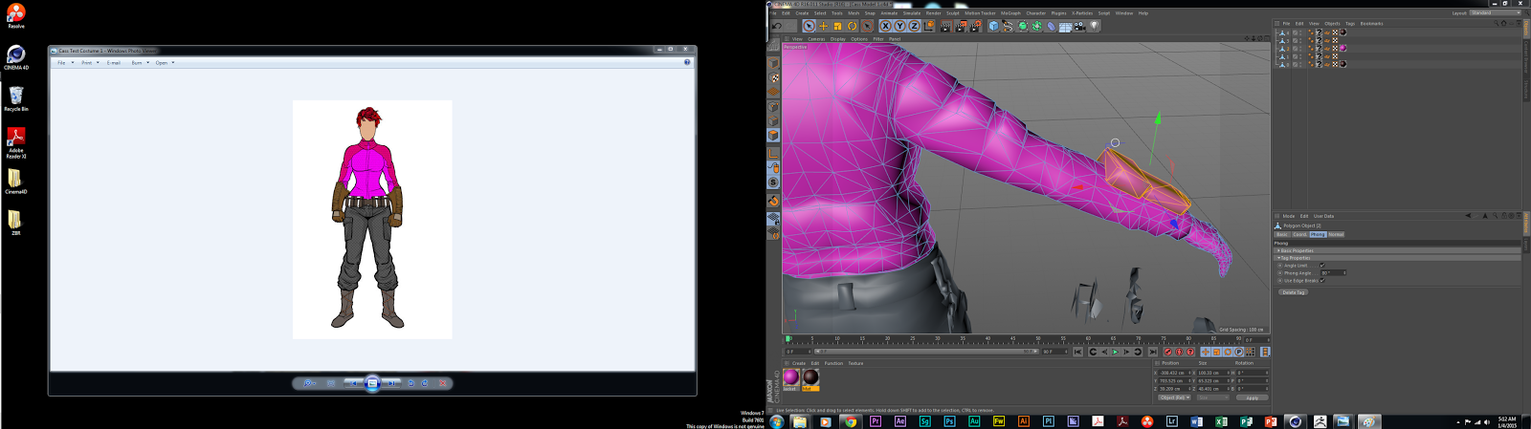The width and height of the screenshot is (1531, 429).
Task: Click the green timeline playhead marker
Action: [788, 338]
